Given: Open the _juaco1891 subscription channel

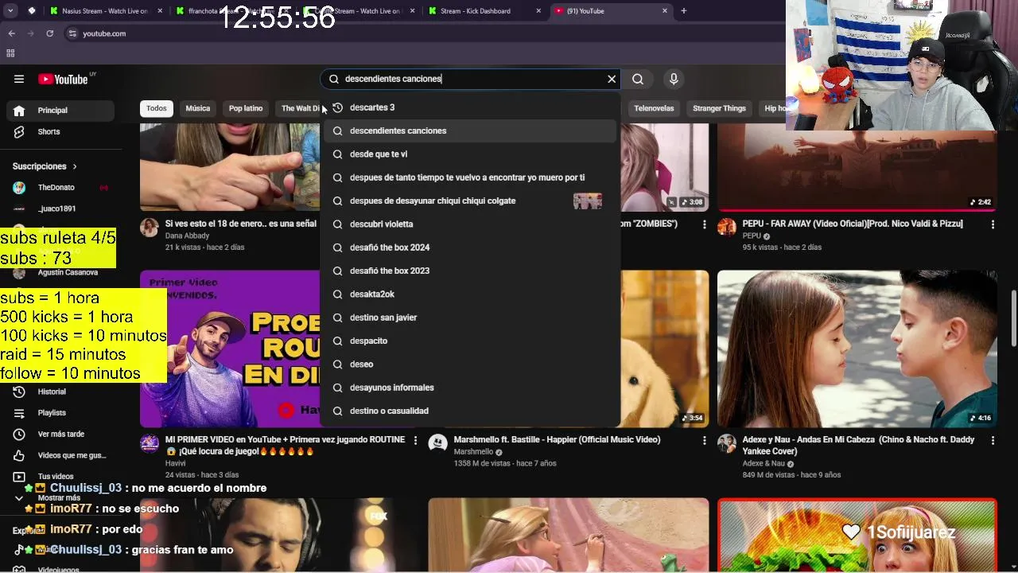Looking at the screenshot, I should click(56, 209).
